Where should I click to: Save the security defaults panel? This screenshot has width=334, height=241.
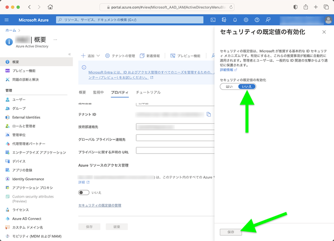click(x=231, y=232)
